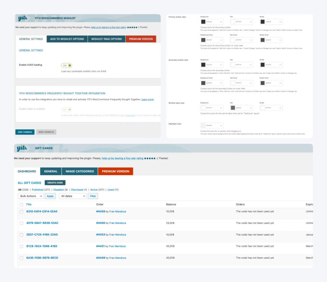Click the Filter button
This screenshot has width=327, height=282.
coord(93,196)
